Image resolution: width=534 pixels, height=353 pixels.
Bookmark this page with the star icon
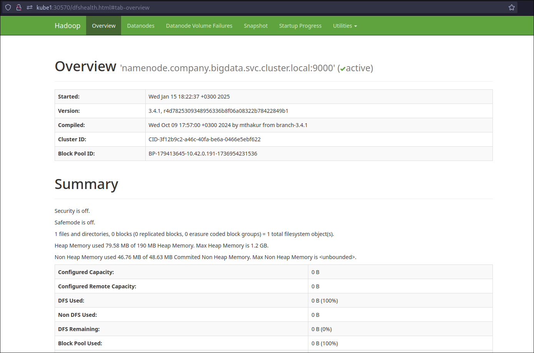click(511, 7)
